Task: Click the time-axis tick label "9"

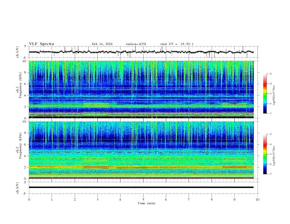Action: coord(234,199)
